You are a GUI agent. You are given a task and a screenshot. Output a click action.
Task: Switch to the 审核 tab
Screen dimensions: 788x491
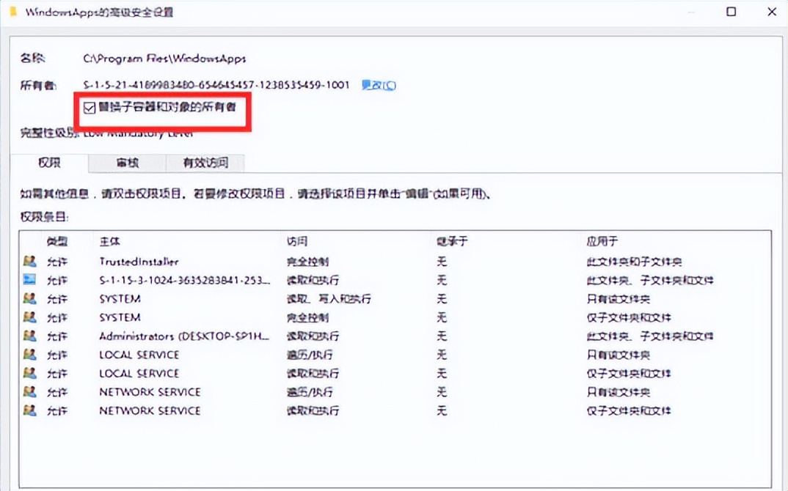tap(125, 163)
